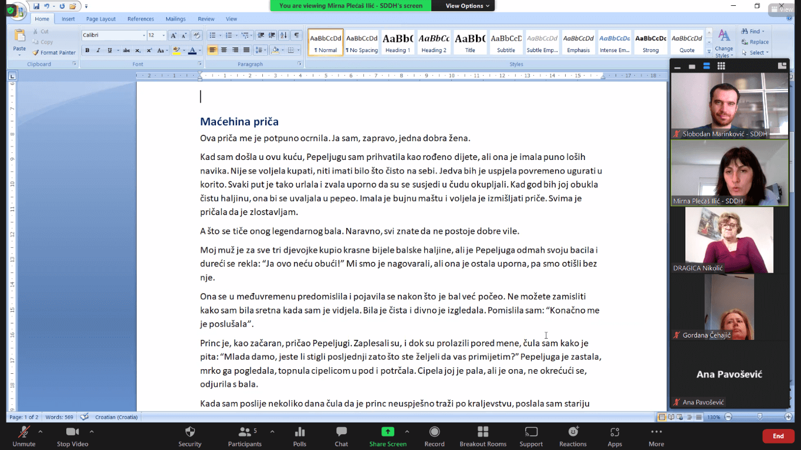The height and width of the screenshot is (450, 801).
Task: Open the Mailings ribbon tab
Action: click(175, 19)
